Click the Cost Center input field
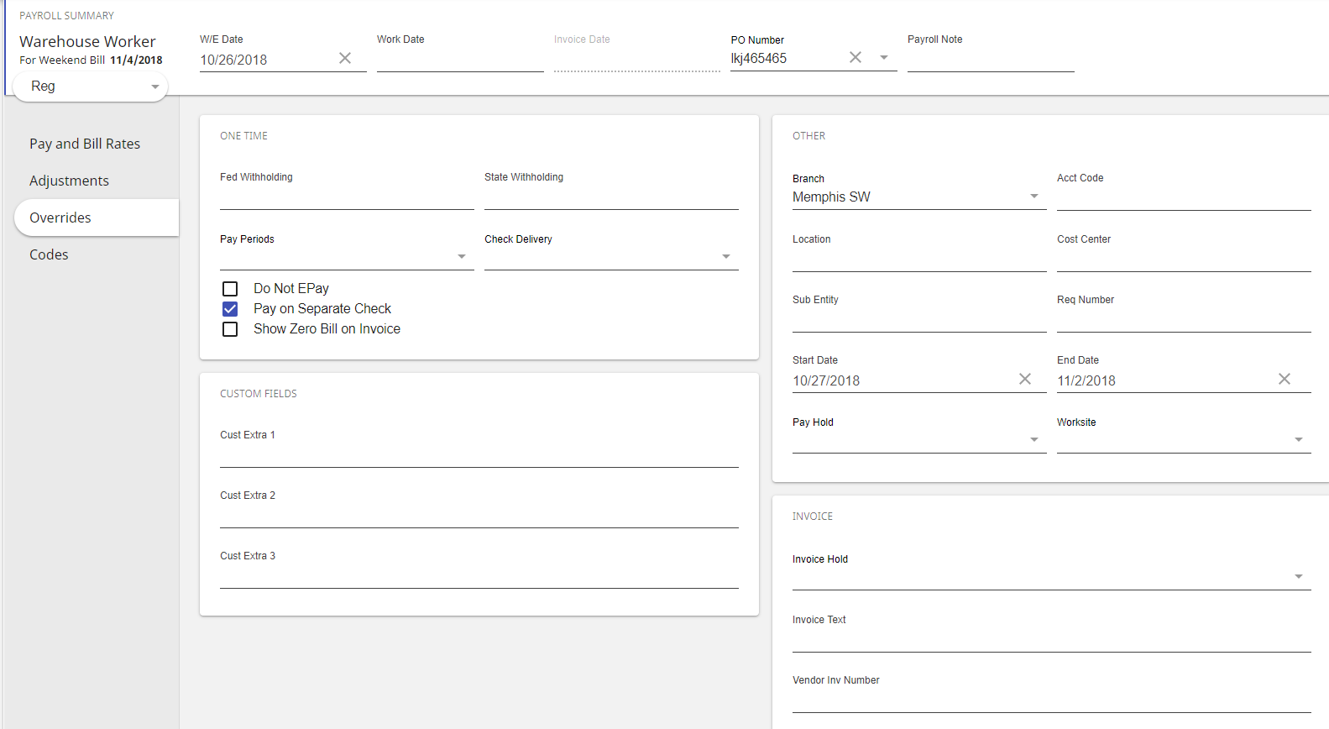The height and width of the screenshot is (729, 1329). [1184, 259]
